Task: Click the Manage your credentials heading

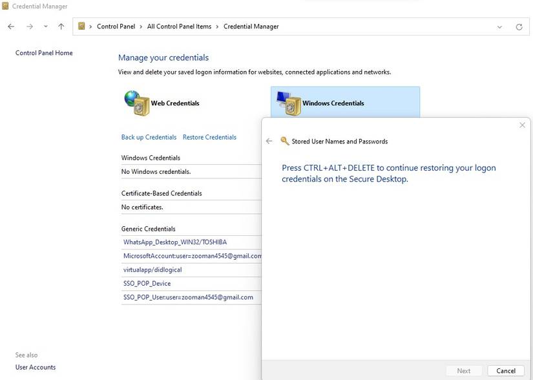Action: click(x=163, y=58)
